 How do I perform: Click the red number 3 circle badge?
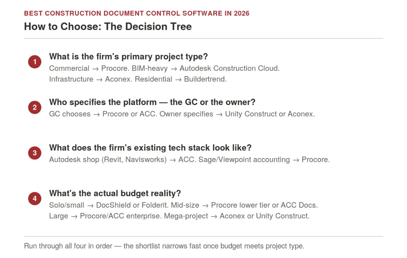click(x=35, y=153)
